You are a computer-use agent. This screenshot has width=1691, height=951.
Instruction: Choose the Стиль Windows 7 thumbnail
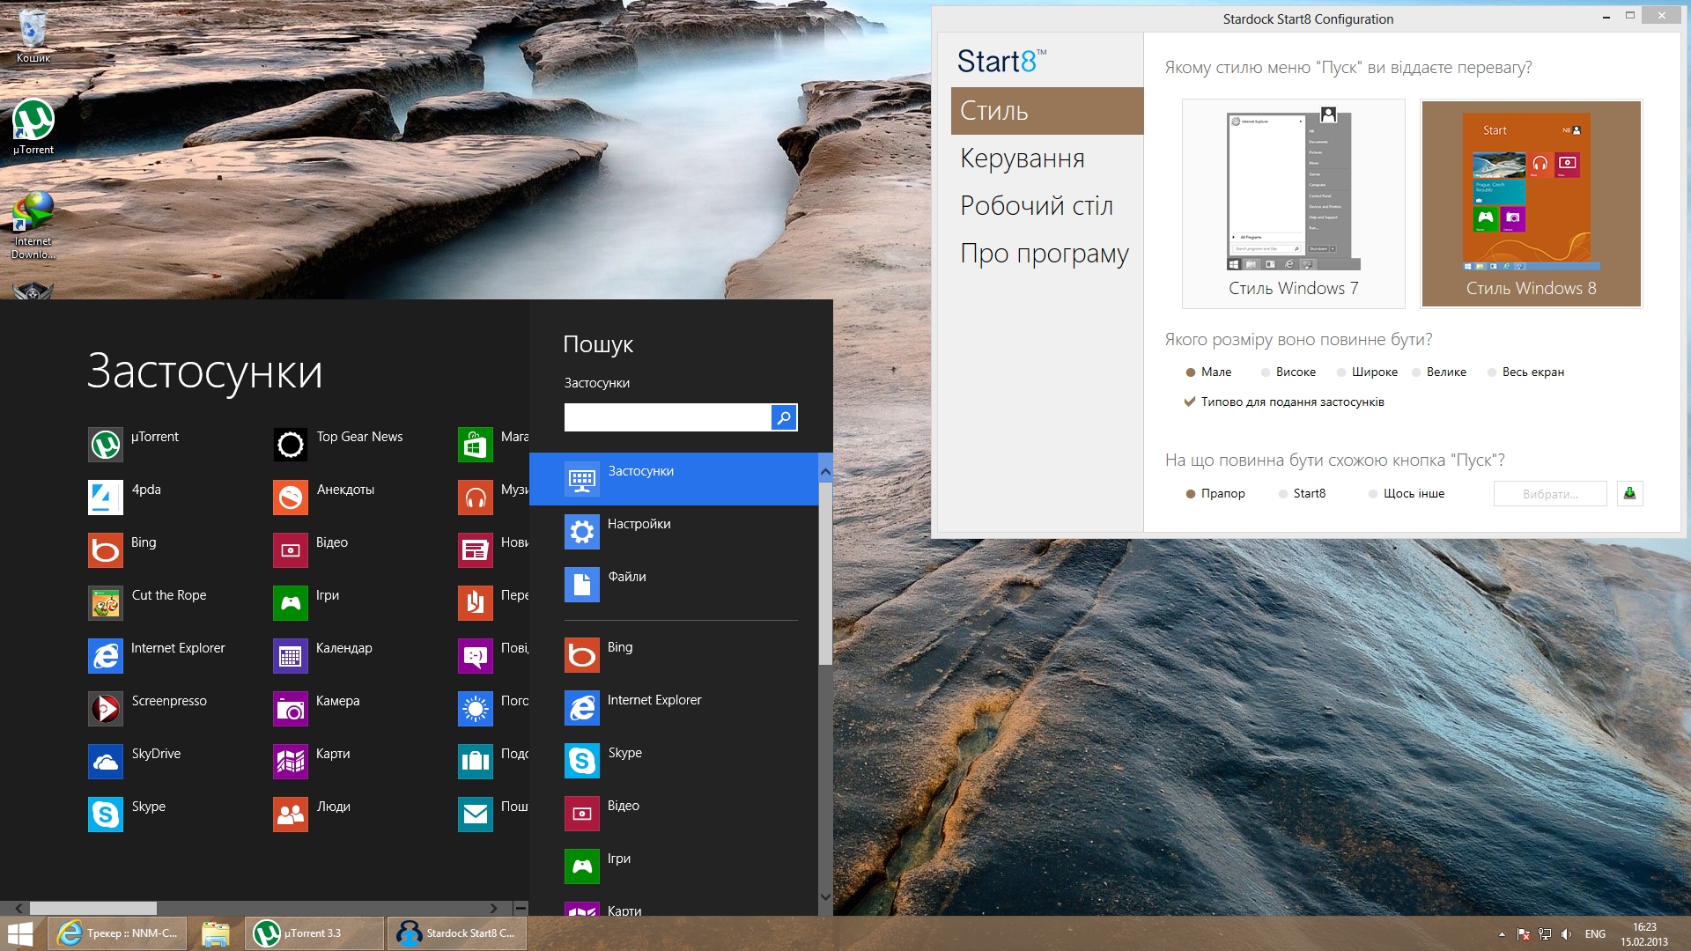pyautogui.click(x=1293, y=203)
